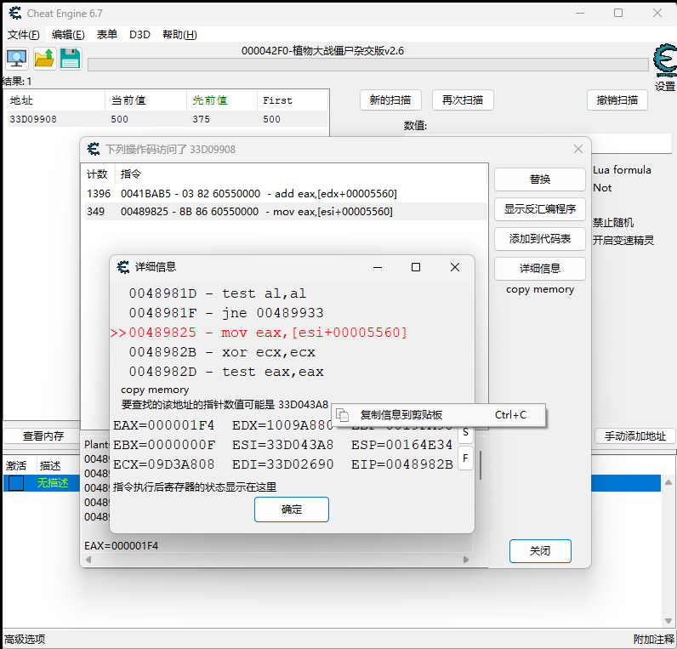This screenshot has width=677, height=649.
Task: Click the open file folder icon
Action: pos(44,59)
